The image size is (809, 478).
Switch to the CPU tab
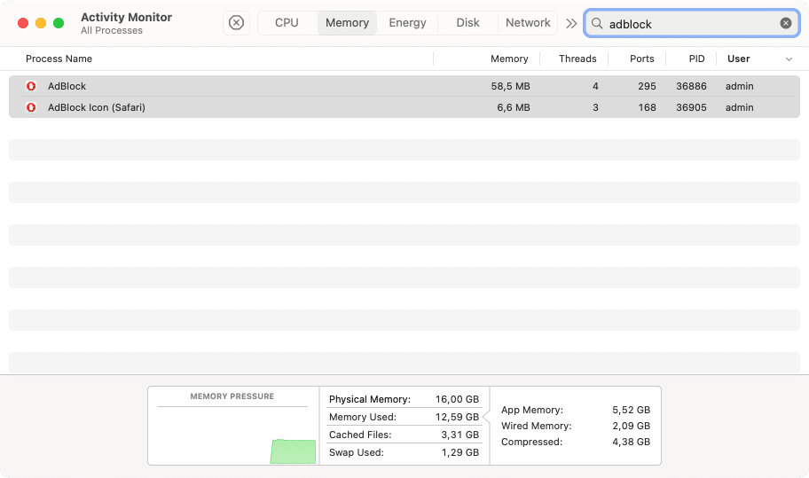pyautogui.click(x=287, y=23)
